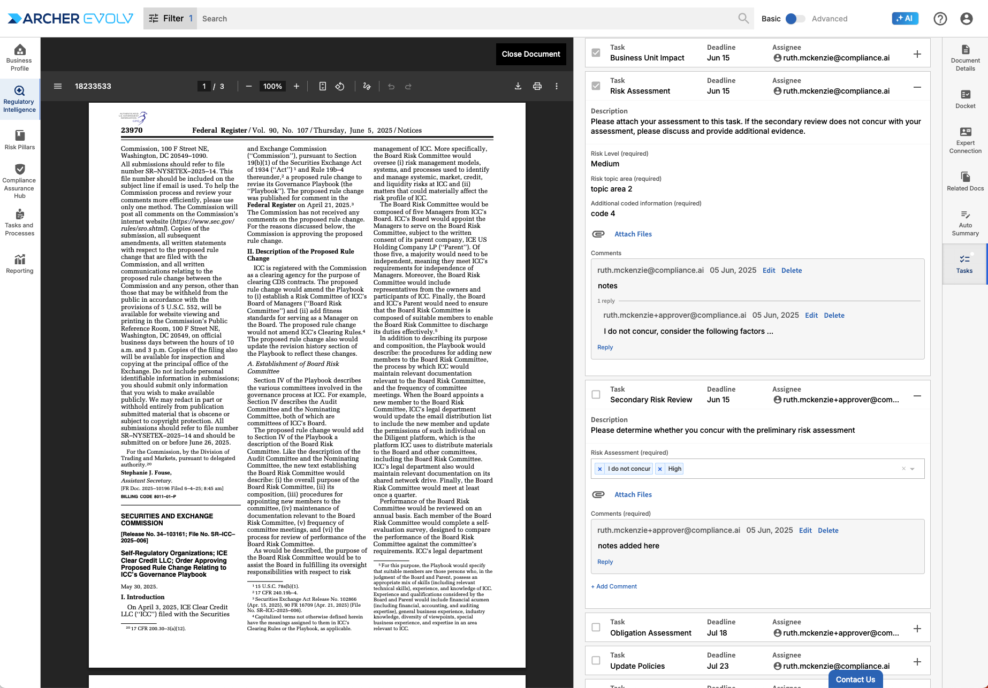
Task: Delete the 'notes added here' comment
Action: pos(828,530)
